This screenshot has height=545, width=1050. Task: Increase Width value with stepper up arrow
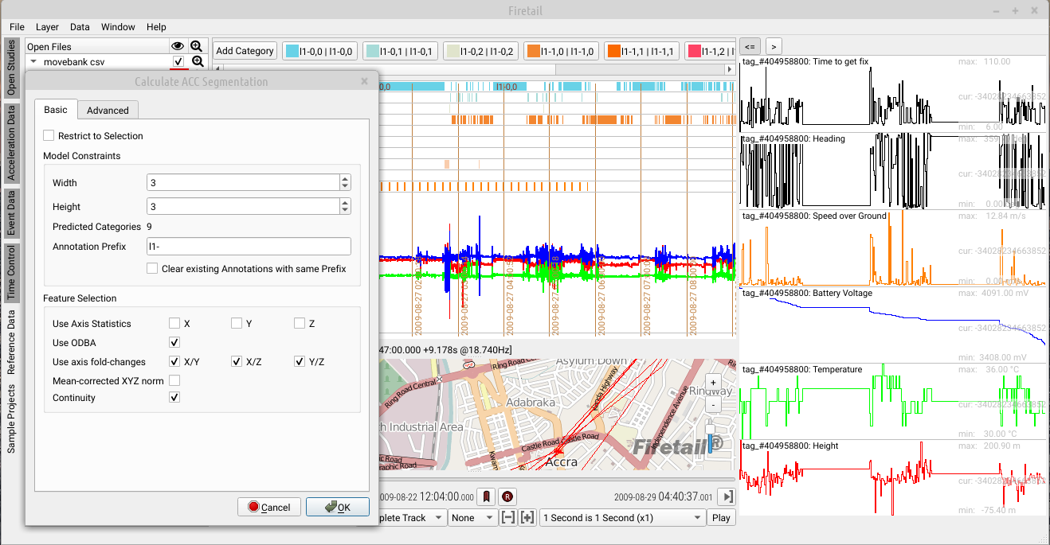pyautogui.click(x=345, y=179)
